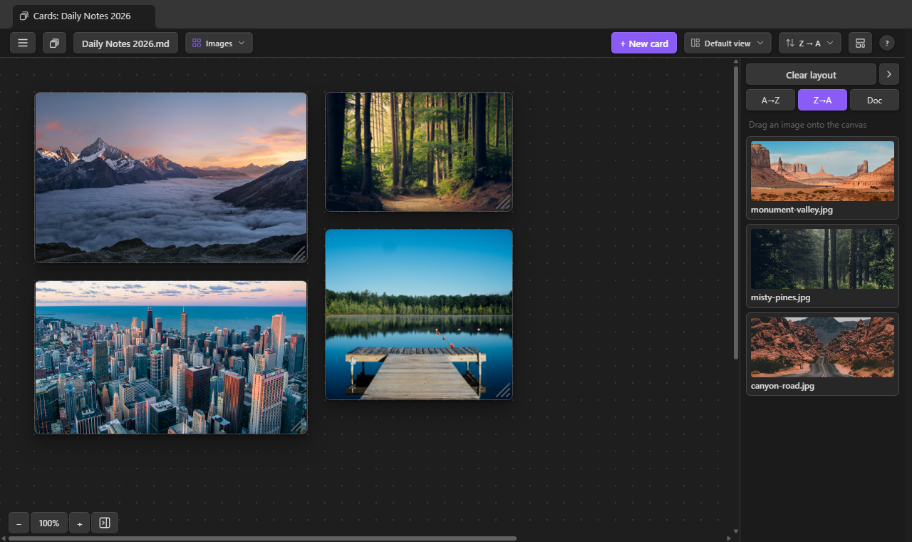Select the city skyline image card
Image resolution: width=912 pixels, height=542 pixels.
tap(171, 357)
